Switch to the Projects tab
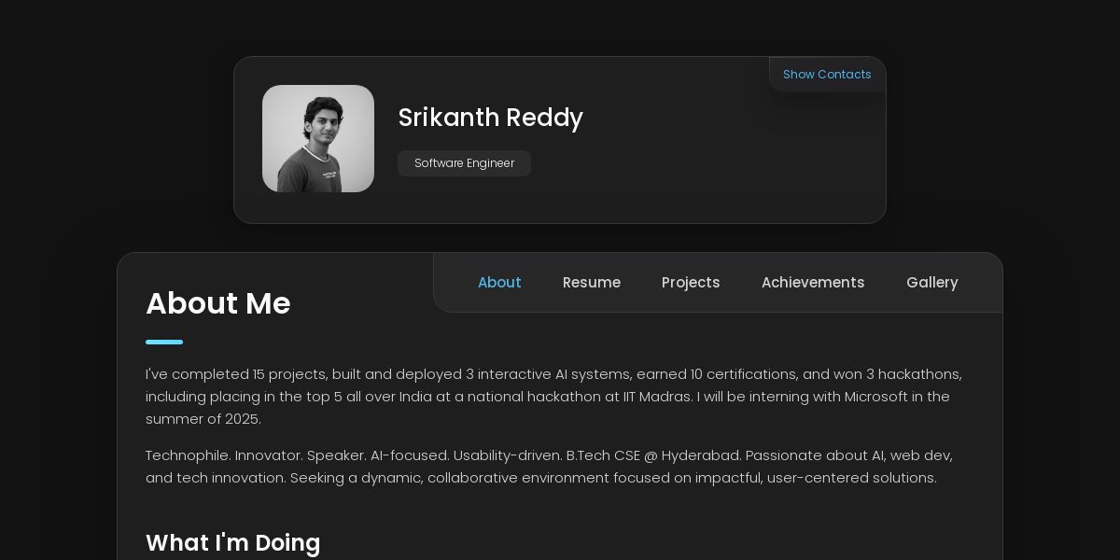The height and width of the screenshot is (560, 1120). pyautogui.click(x=691, y=283)
